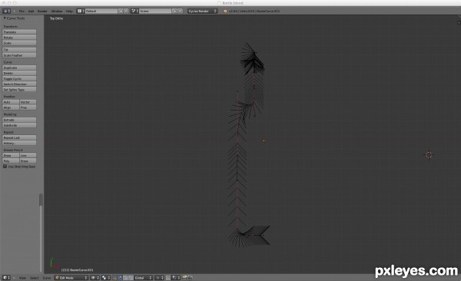
Task: Open the Global transform orientation dropdown
Action: [143, 278]
